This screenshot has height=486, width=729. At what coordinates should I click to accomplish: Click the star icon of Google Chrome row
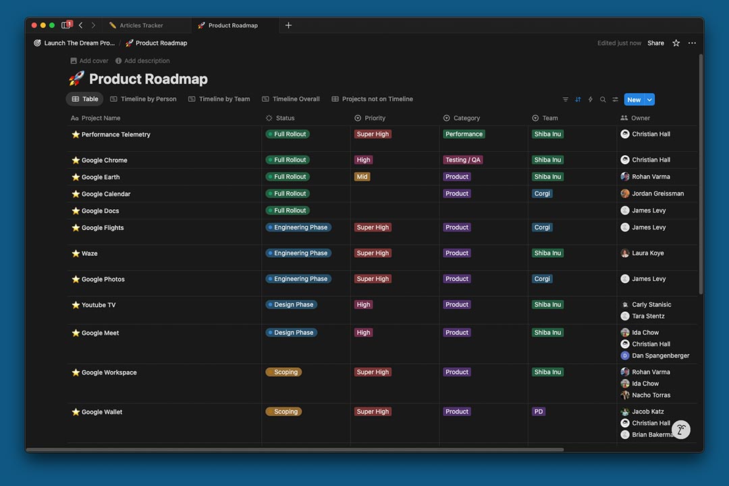click(76, 160)
